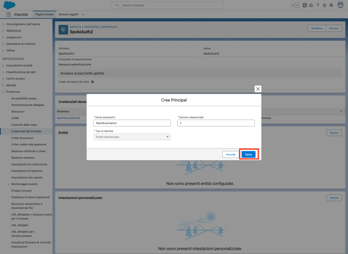
Task: Click the global actions plus icon
Action: 304,5
